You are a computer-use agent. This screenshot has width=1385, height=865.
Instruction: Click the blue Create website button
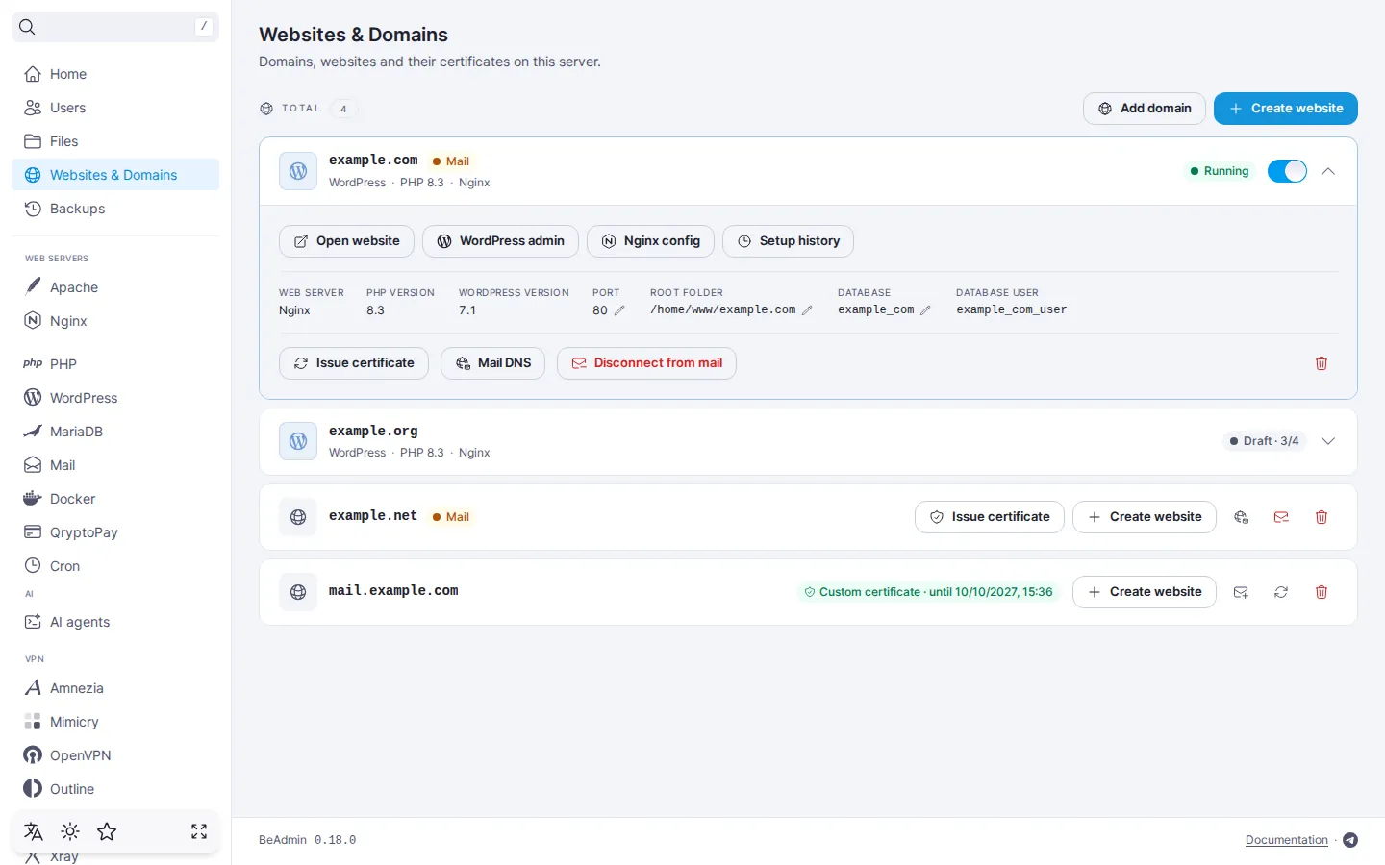click(1286, 109)
